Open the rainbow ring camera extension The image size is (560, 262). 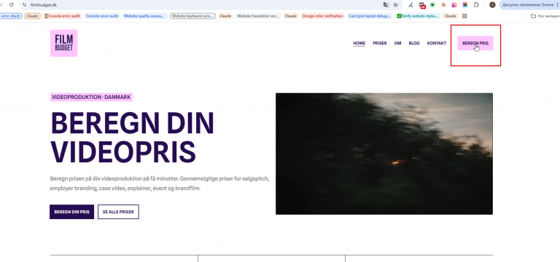pyautogui.click(x=465, y=5)
